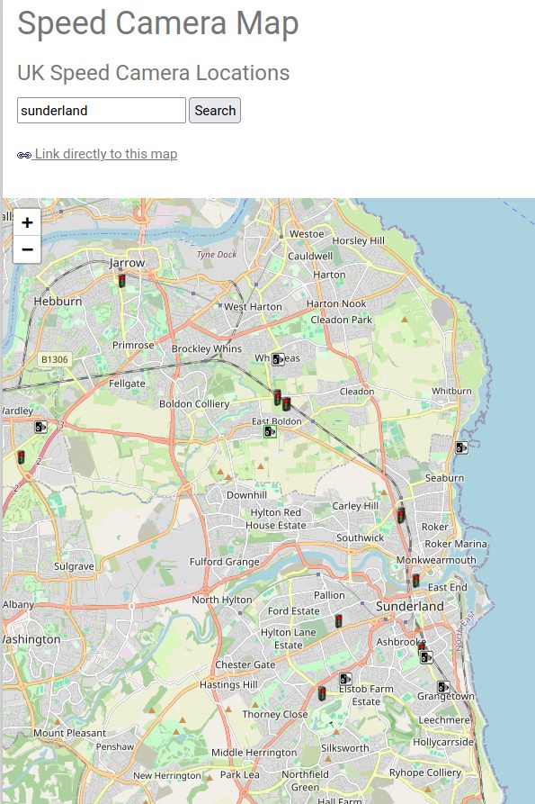The height and width of the screenshot is (804, 535).
Task: Open the Link directly to this map link
Action: (105, 154)
